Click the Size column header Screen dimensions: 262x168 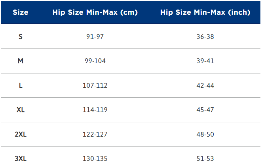(x=21, y=12)
